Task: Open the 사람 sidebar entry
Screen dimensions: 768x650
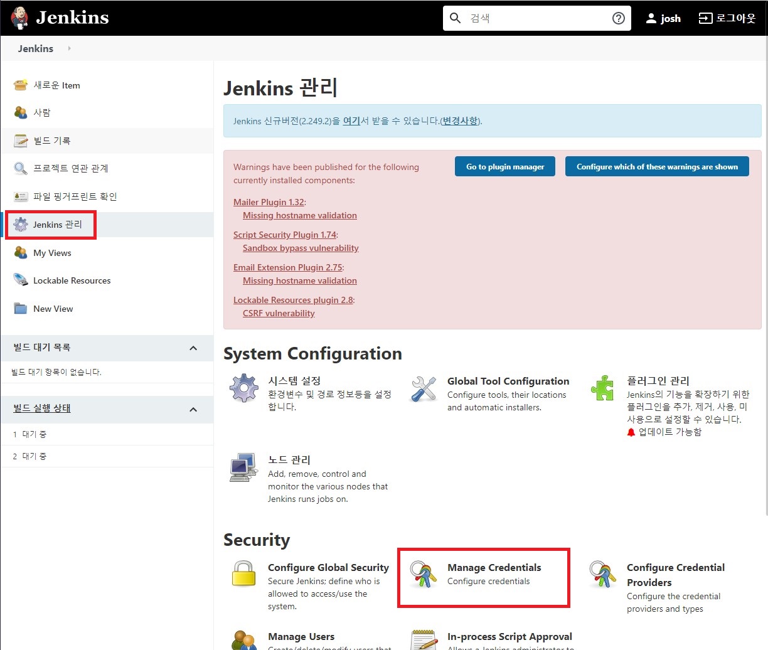Action: coord(42,113)
